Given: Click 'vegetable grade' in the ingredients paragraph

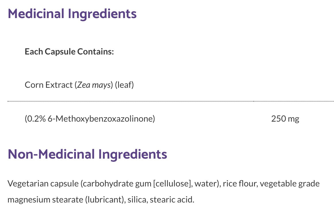Looking at the screenshot, I should (290, 184).
